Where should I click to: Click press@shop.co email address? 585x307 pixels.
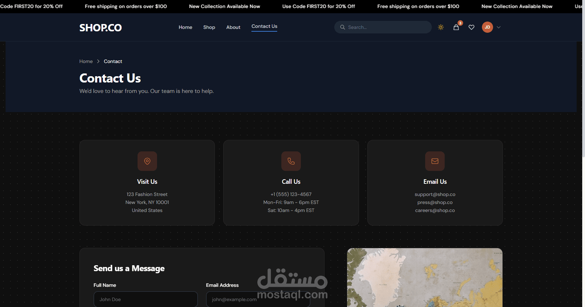click(x=435, y=202)
